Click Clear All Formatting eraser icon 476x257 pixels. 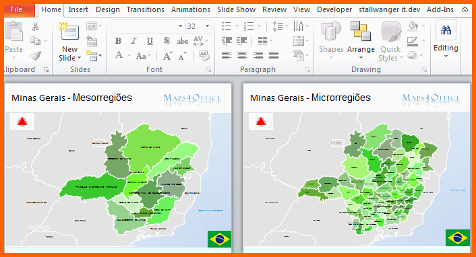point(204,55)
